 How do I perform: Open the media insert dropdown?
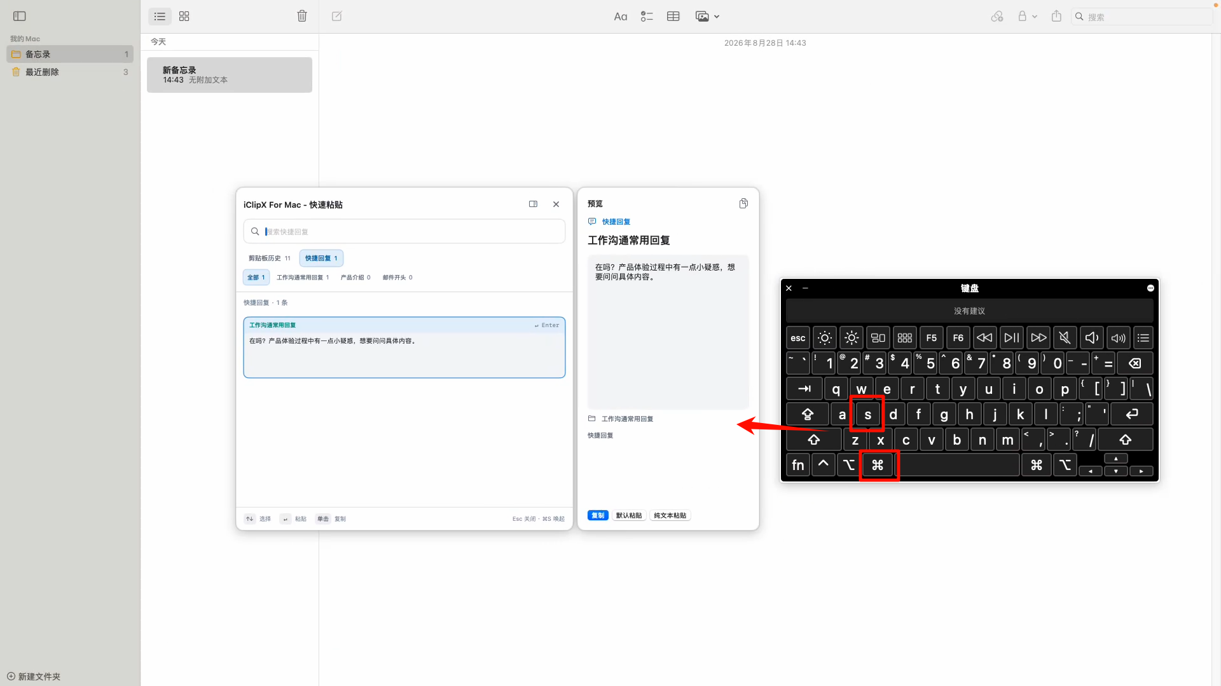pyautogui.click(x=707, y=17)
